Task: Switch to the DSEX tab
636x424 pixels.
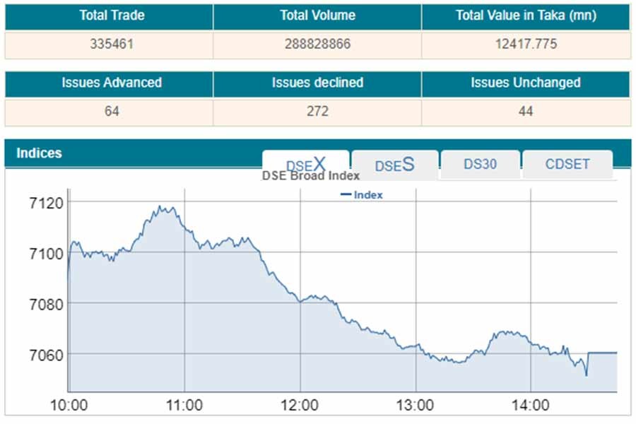Action: (x=305, y=164)
